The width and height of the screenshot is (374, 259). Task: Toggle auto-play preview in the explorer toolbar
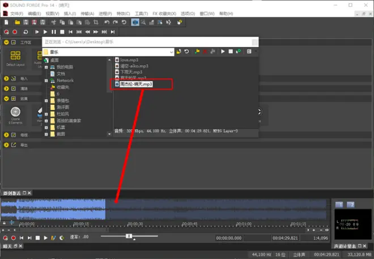click(238, 51)
